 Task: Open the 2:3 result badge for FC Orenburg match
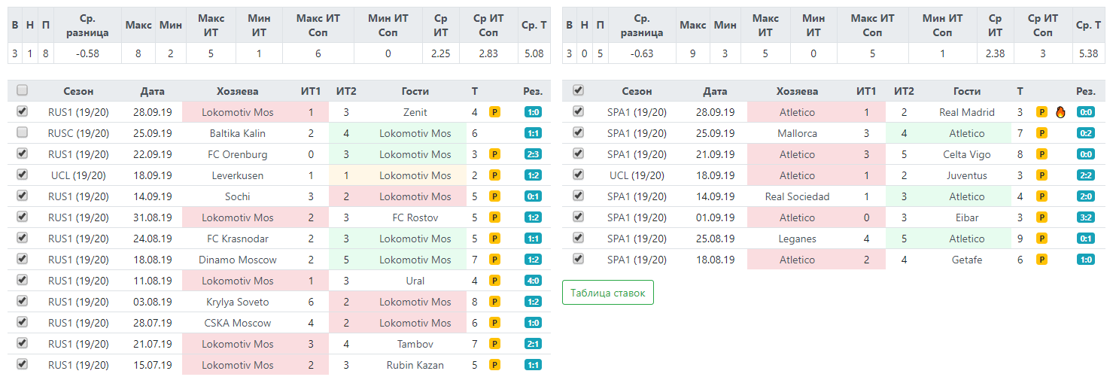tap(533, 154)
